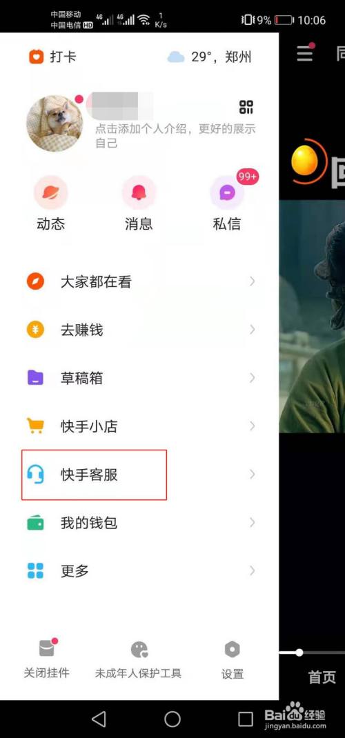This screenshot has height=738, width=345.
Task: Expand 更多 chevron arrow
Action: tap(253, 571)
